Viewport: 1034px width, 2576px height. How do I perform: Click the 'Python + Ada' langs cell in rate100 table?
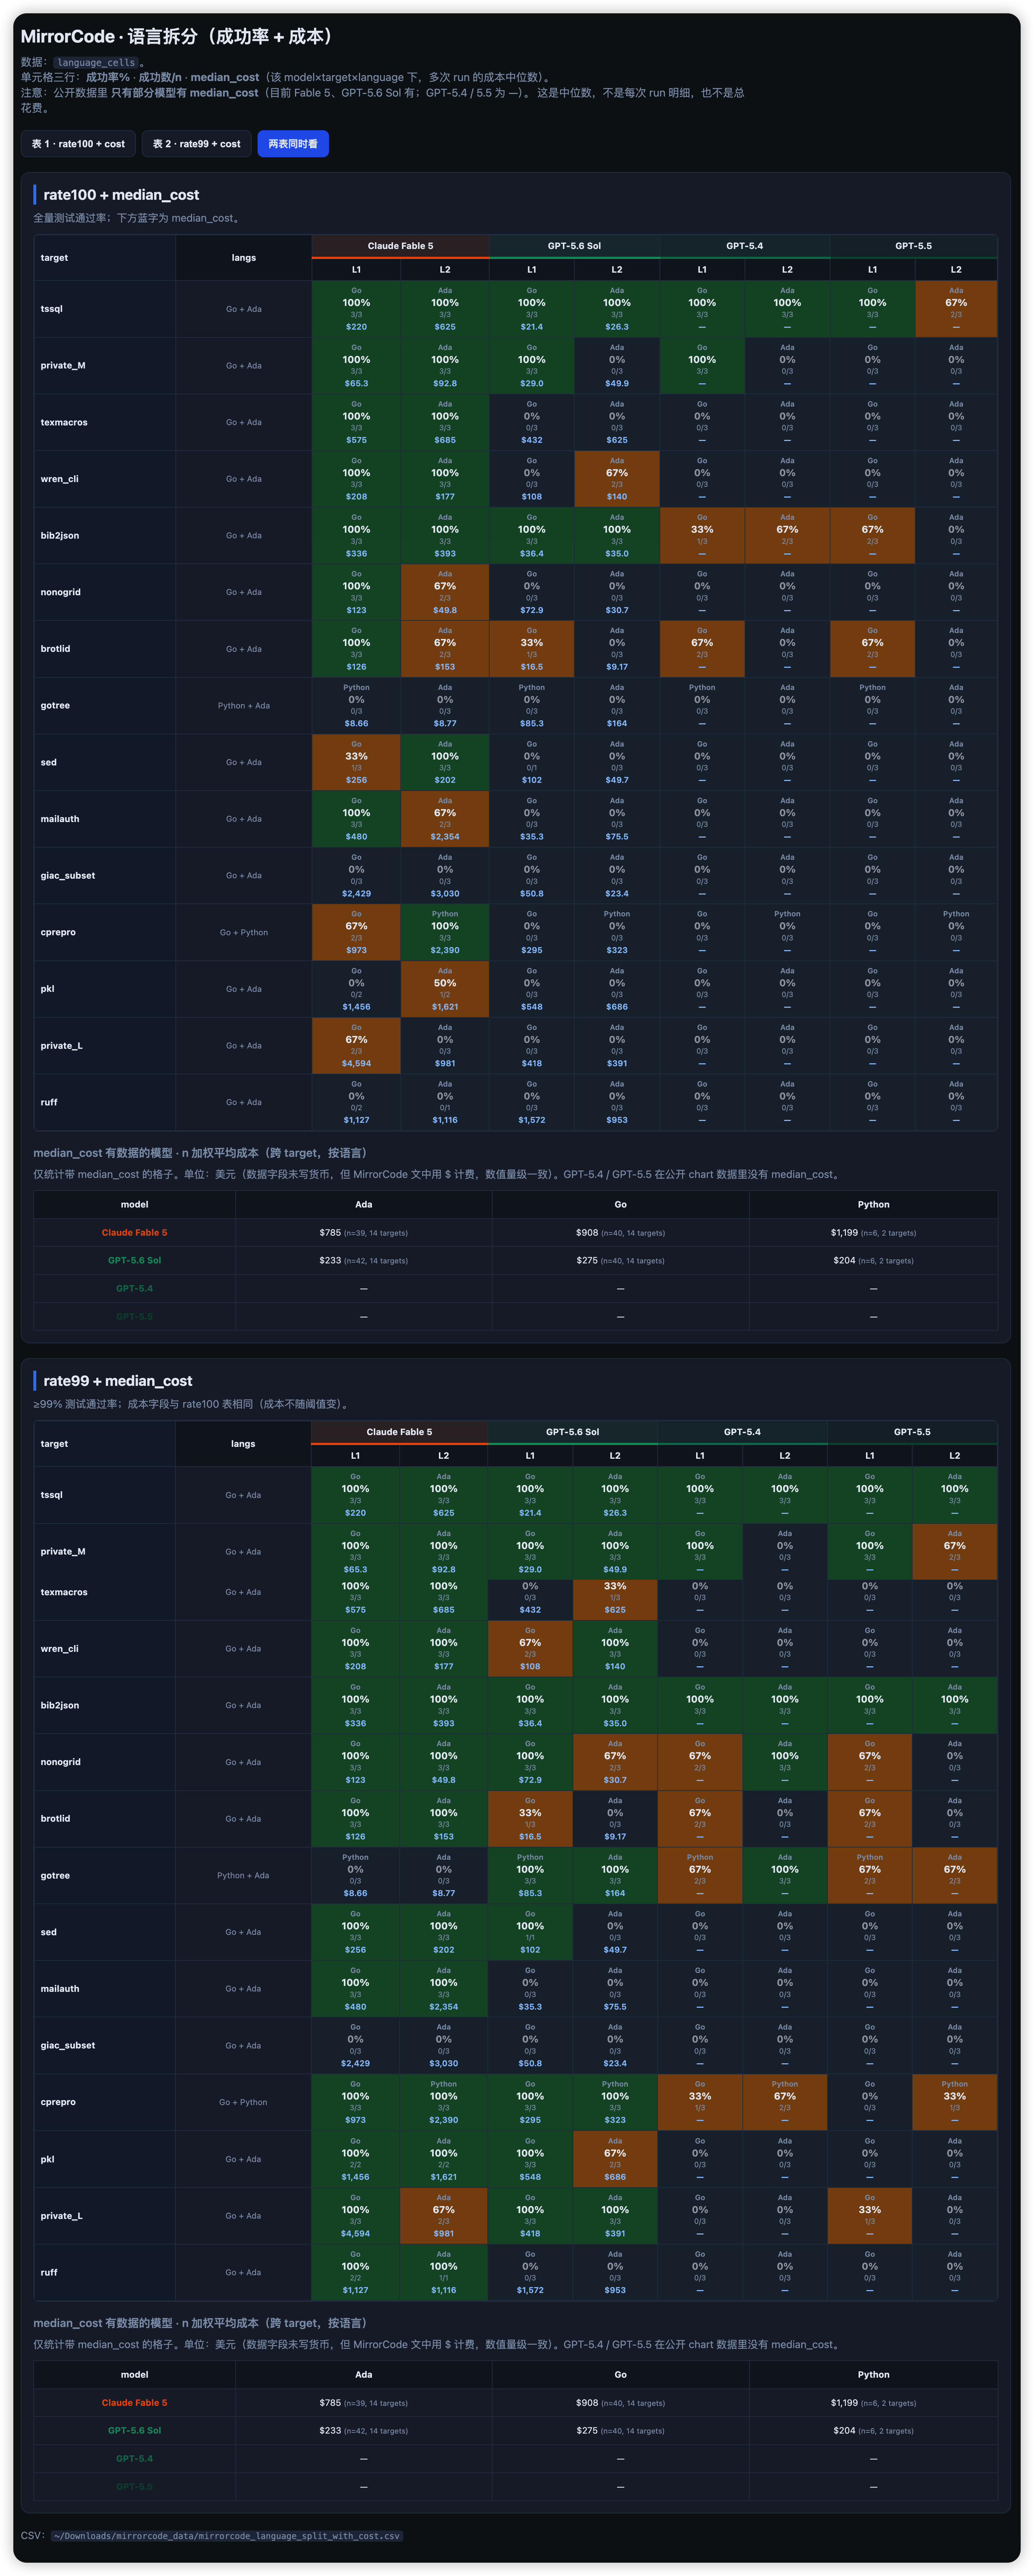(x=244, y=706)
